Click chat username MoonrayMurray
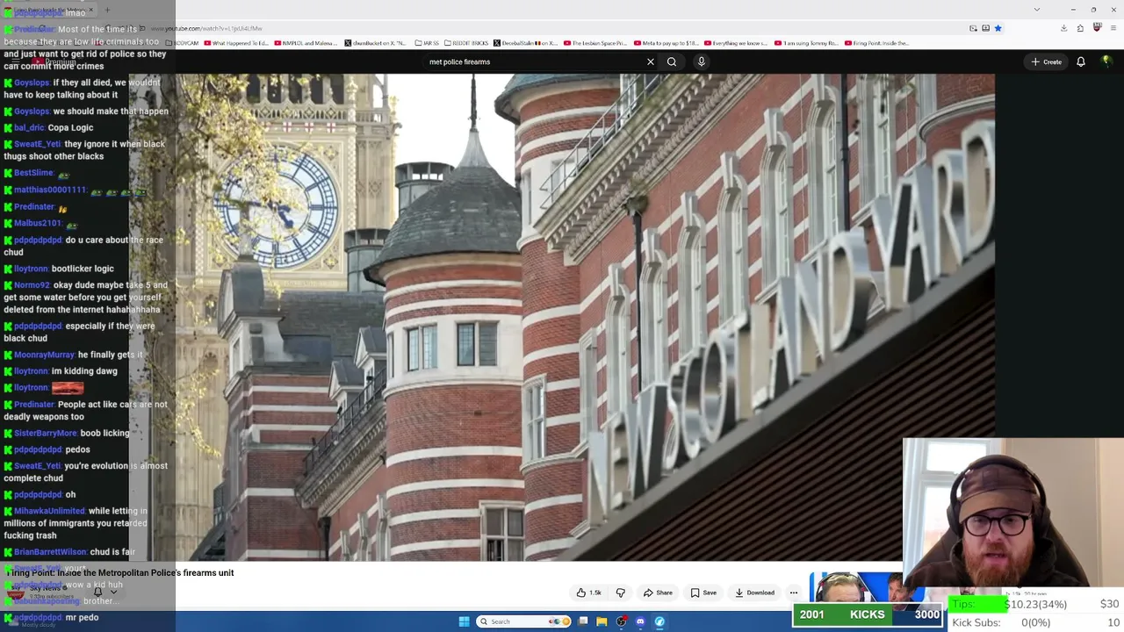Screen dimensions: 1124x632 click(x=44, y=355)
